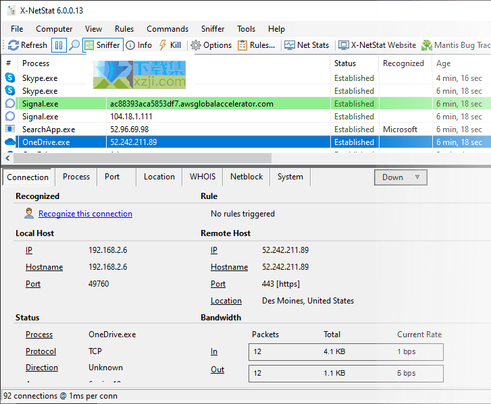
Task: Open Mantis Bug Tracker
Action: click(x=456, y=45)
